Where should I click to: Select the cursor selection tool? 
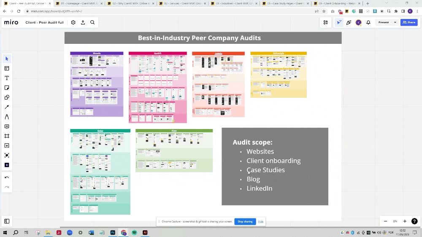tap(7, 59)
